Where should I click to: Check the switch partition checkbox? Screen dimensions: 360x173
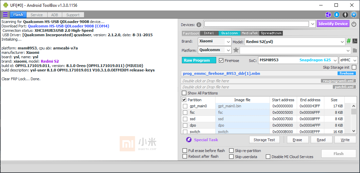185,132
